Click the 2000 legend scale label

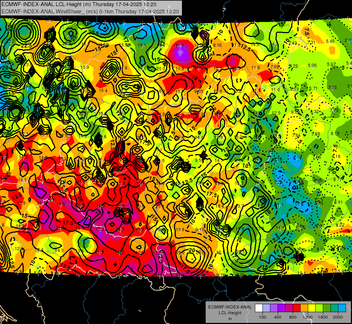(x=338, y=317)
